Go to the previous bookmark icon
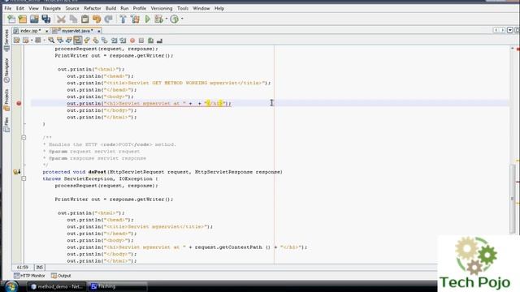Viewport: 520px width, 292px height. click(87, 41)
